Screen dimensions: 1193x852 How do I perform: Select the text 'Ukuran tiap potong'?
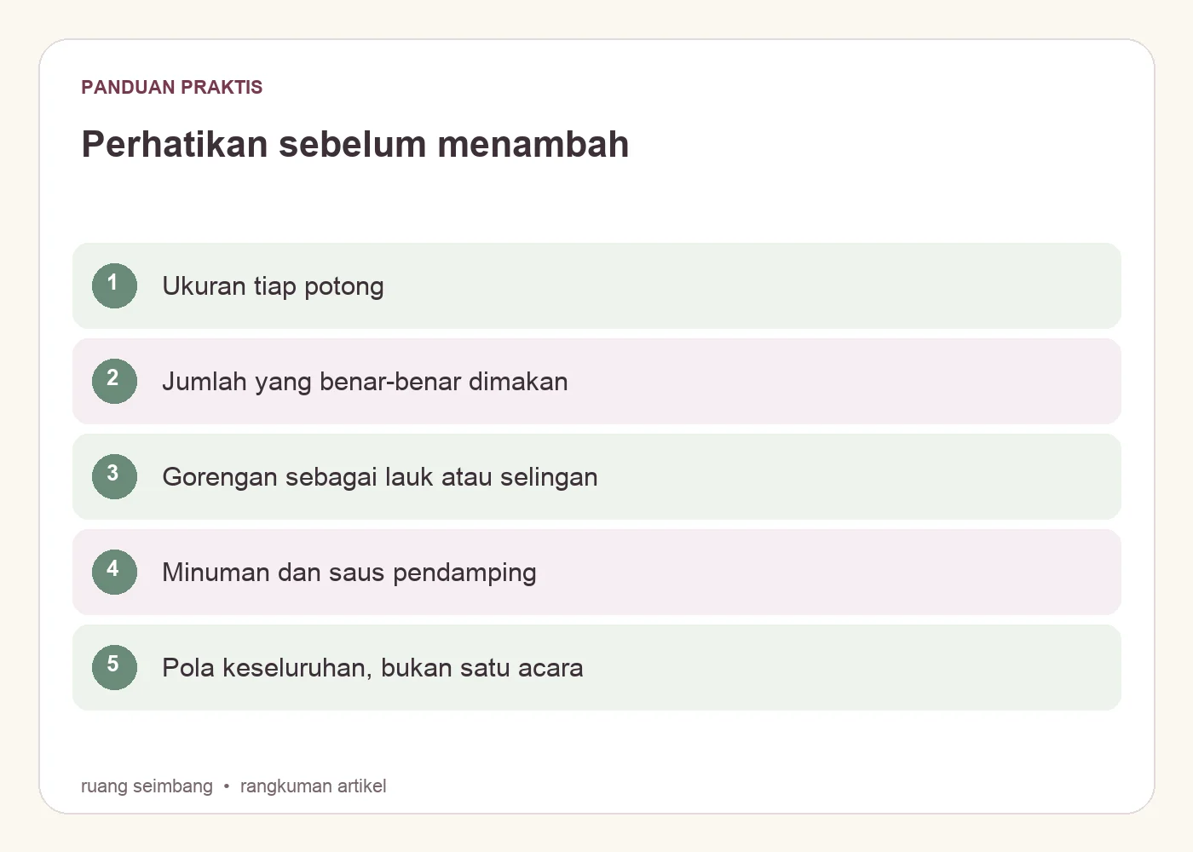coord(273,286)
